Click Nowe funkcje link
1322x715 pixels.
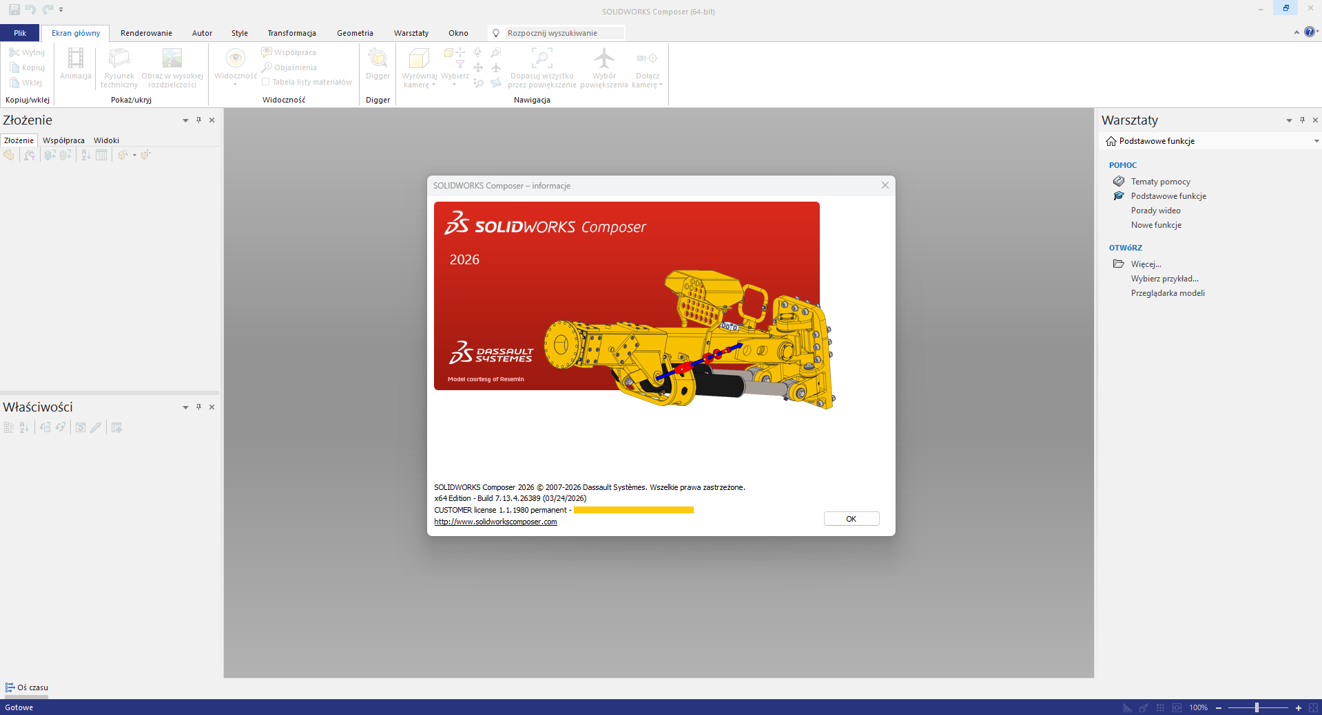coord(1156,225)
